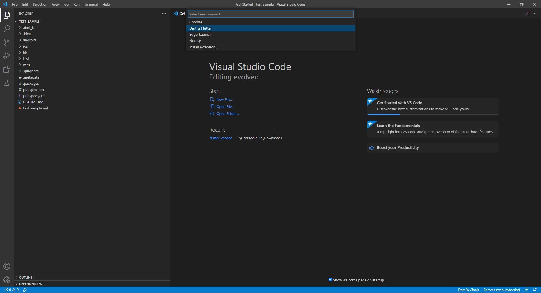Screen dimensions: 541x293
Task: Click the Open File... link
Action: tap(225, 106)
